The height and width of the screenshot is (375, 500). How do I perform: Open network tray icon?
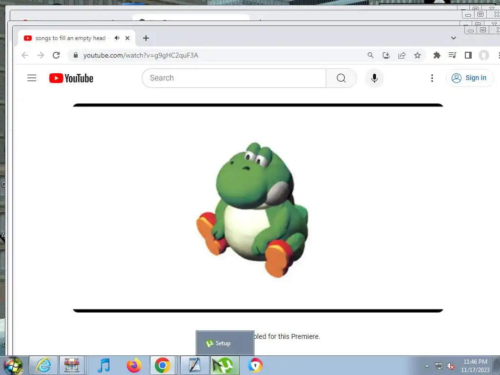pyautogui.click(x=439, y=366)
